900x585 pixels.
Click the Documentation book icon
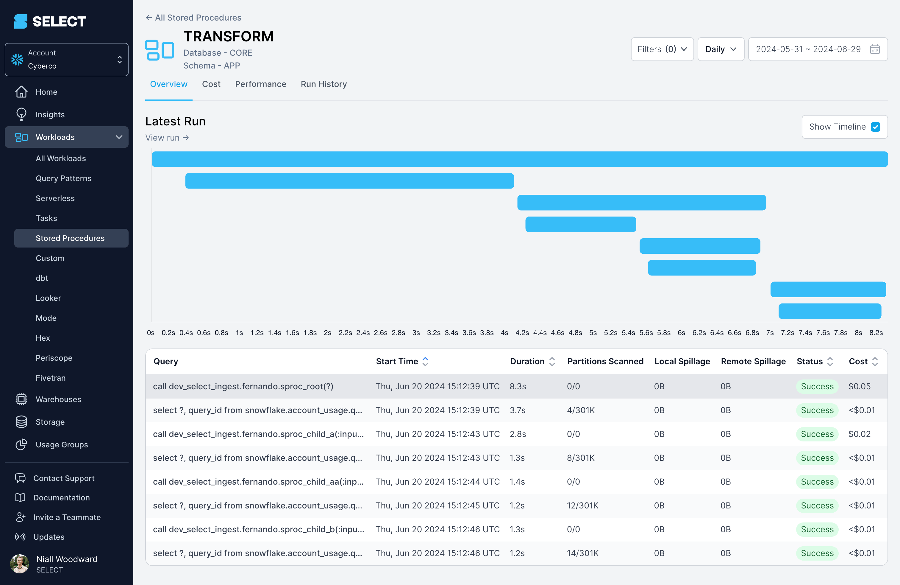[20, 498]
